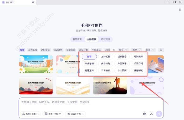Open the 风格 style filter dropdown
This screenshot has width=184, height=120.
150,50
